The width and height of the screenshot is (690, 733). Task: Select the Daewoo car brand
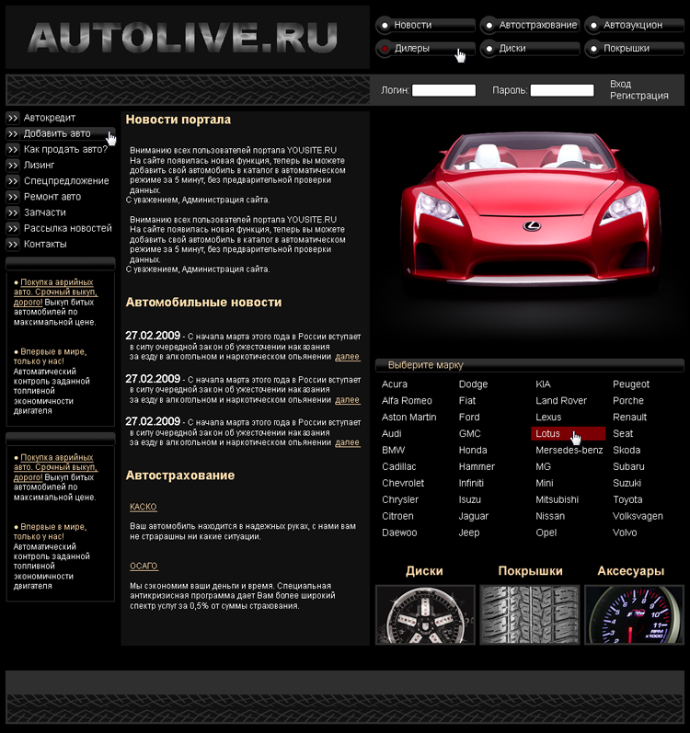coord(399,533)
